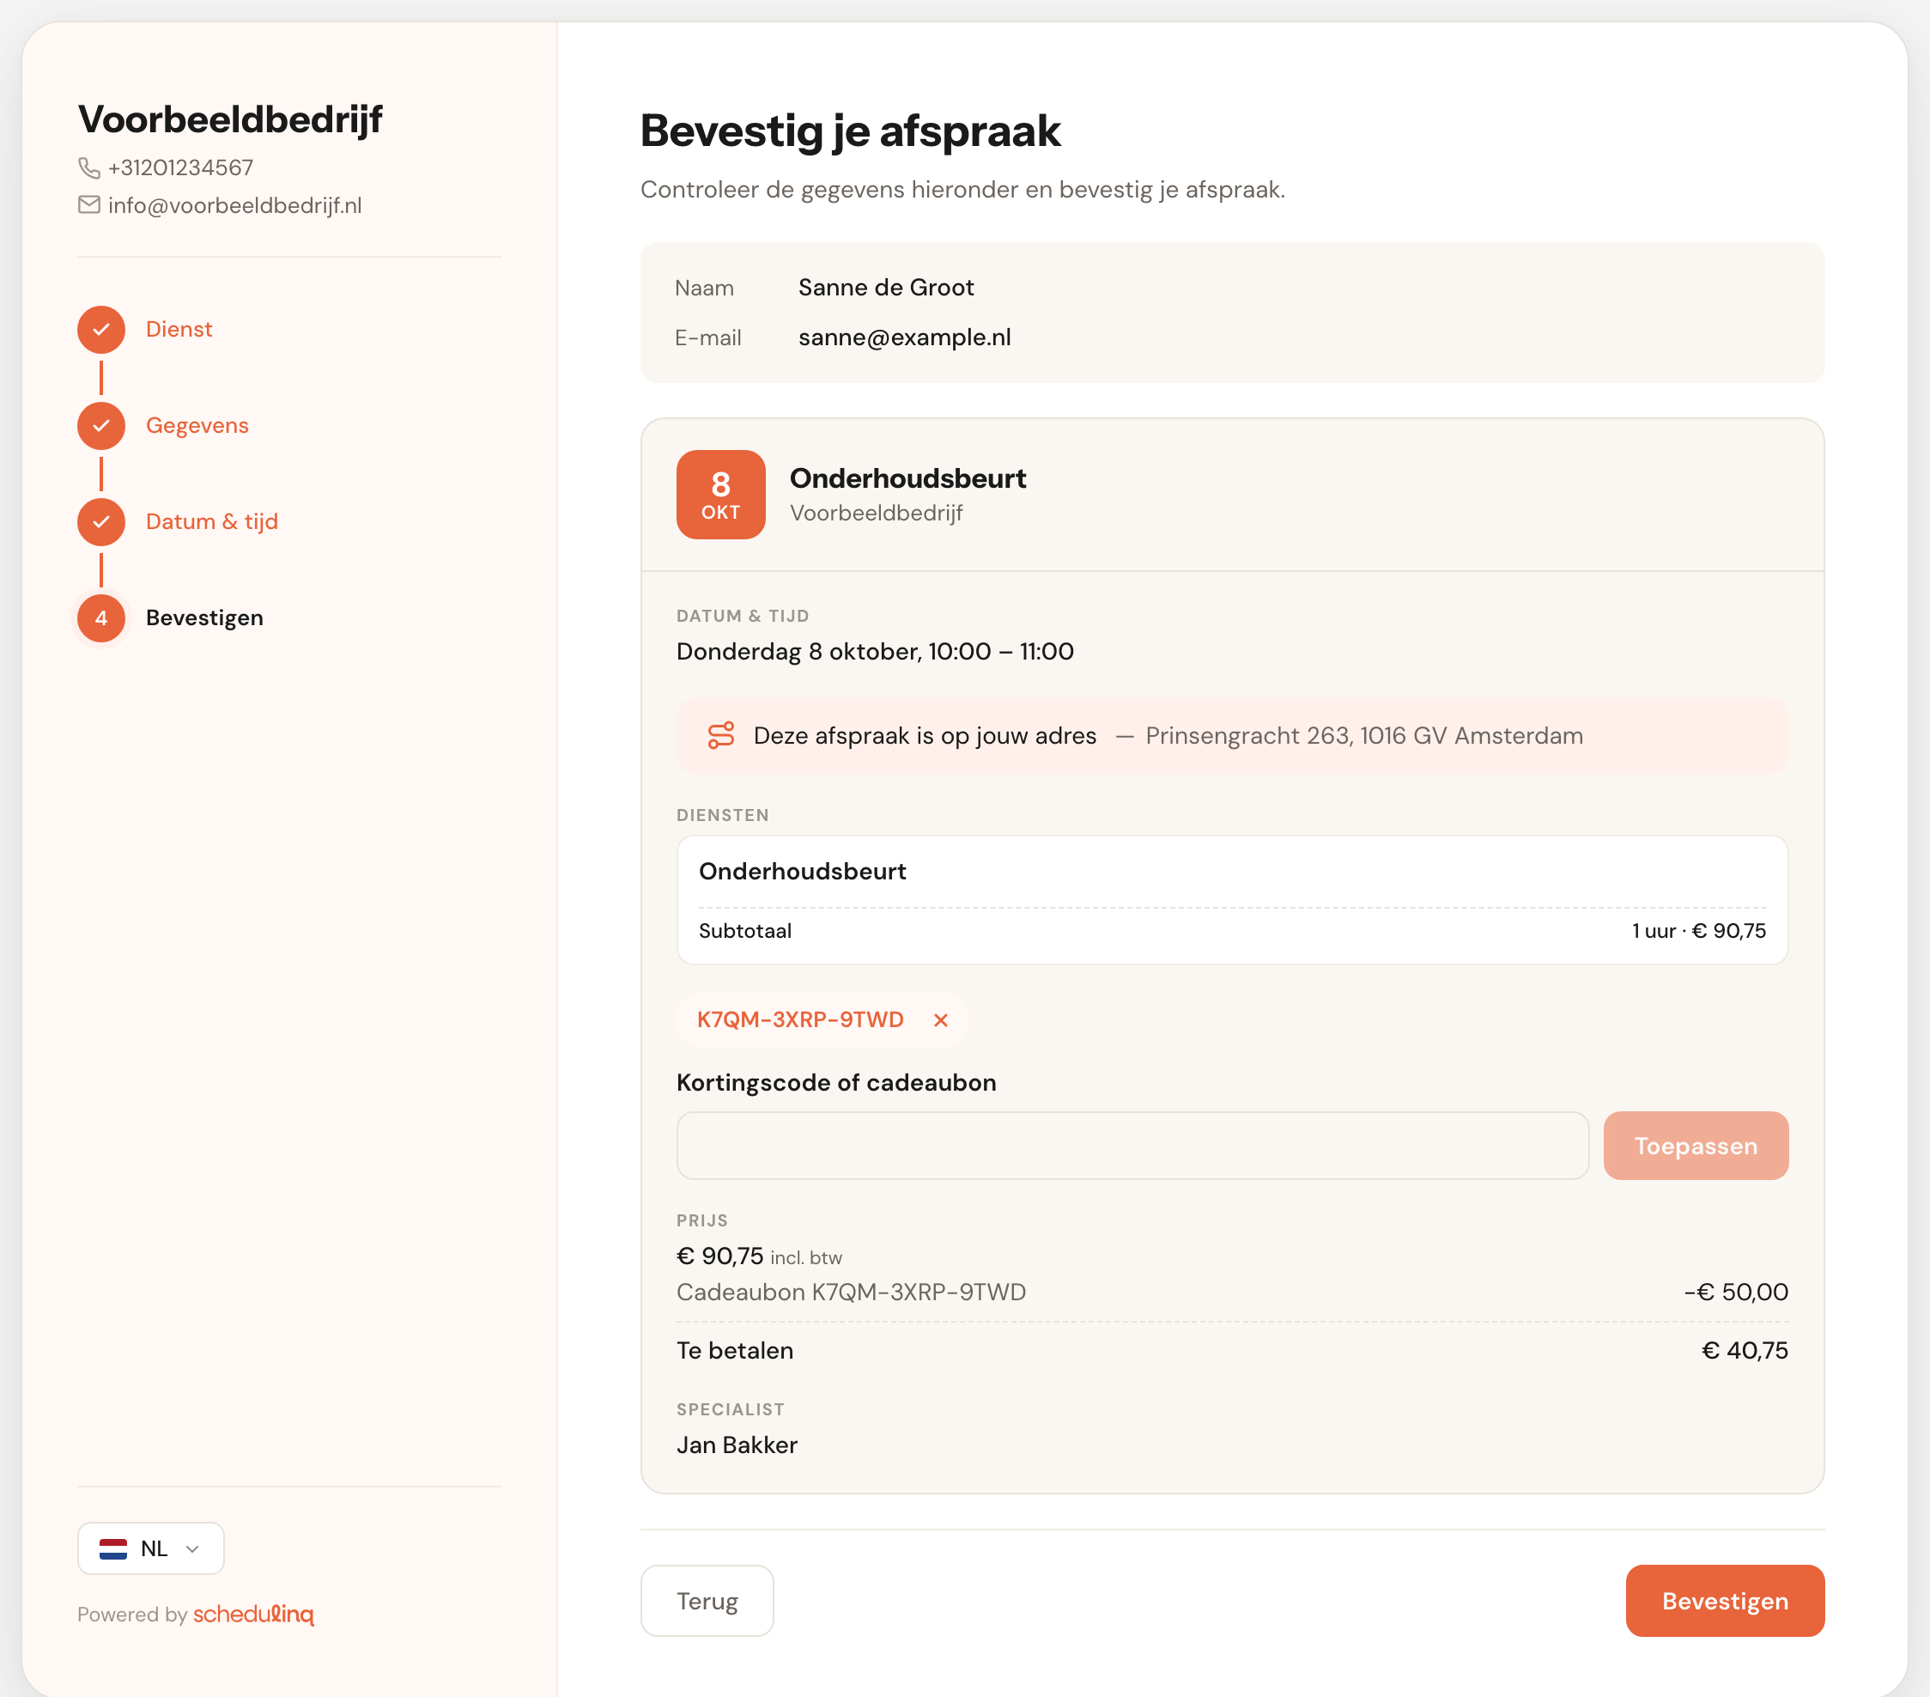Click the K7QM-3XRP-9TWD code chip text
Viewport: 1930px width, 1697px height.
(x=801, y=1020)
